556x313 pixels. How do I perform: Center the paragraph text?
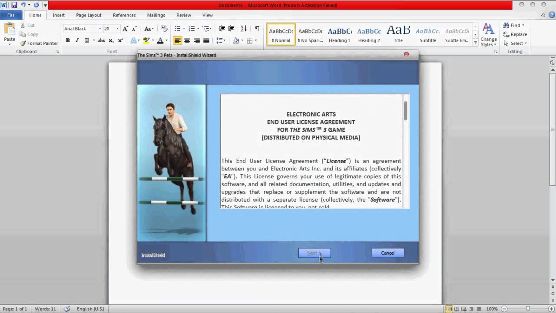pos(187,40)
